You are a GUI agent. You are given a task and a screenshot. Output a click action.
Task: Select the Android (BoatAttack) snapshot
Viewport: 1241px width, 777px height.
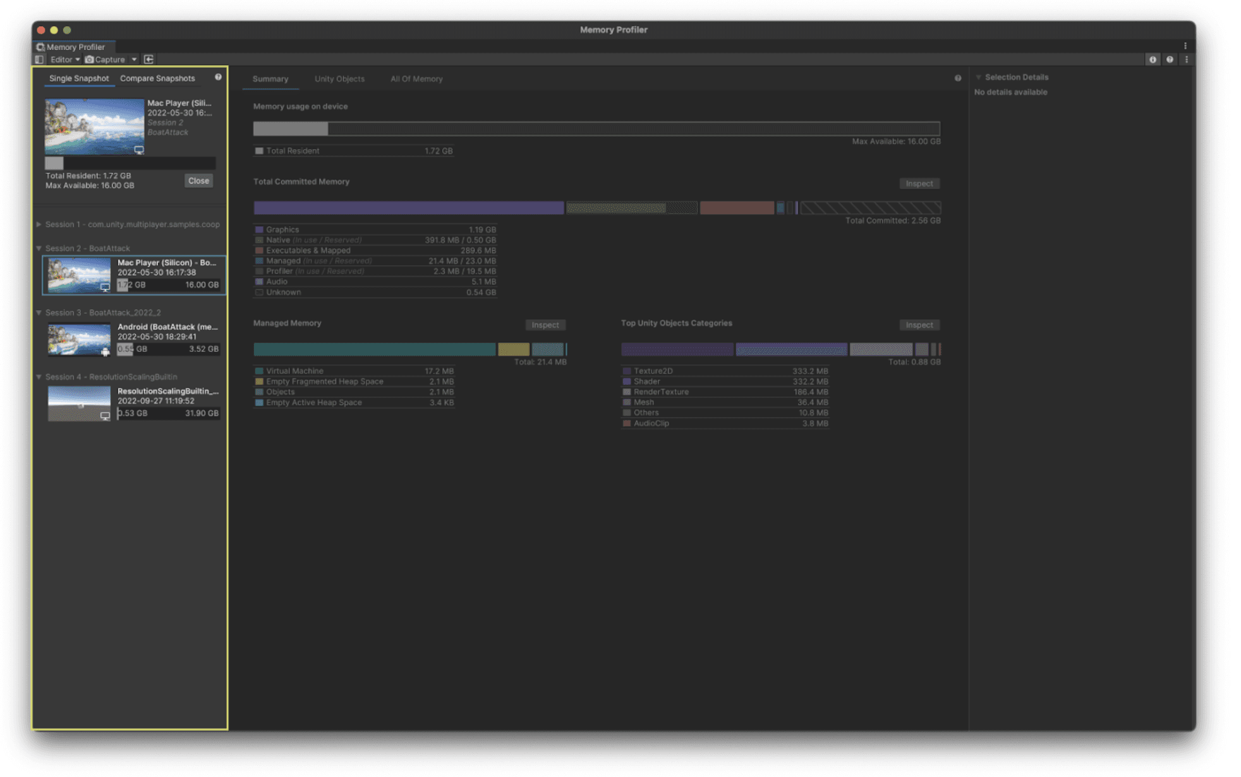click(134, 339)
